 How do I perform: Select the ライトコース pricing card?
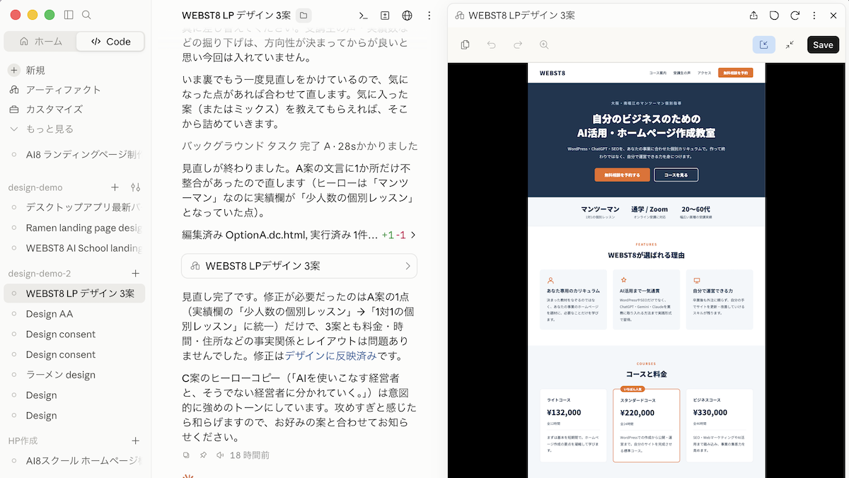(x=573, y=425)
